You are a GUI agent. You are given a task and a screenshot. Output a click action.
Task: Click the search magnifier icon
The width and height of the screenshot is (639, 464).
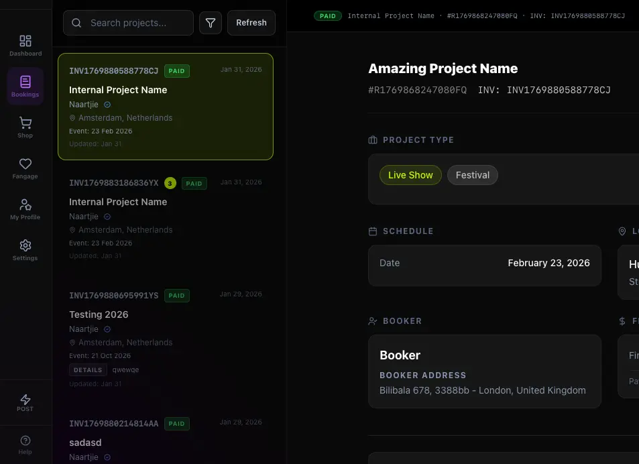coord(76,23)
